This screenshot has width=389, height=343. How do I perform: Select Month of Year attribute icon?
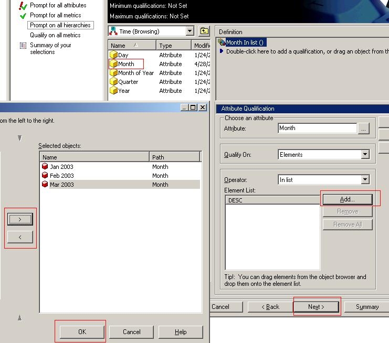click(x=113, y=73)
